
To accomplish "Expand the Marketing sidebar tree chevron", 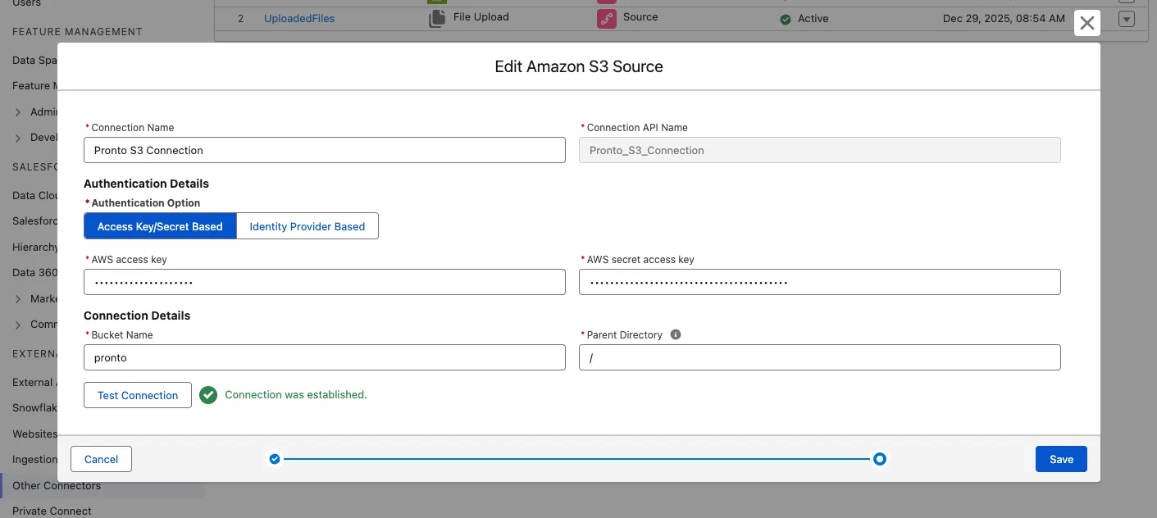I will (18, 299).
